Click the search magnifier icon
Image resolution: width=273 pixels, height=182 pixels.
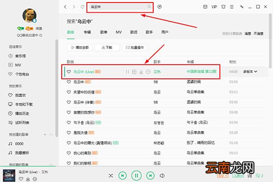click(x=149, y=7)
